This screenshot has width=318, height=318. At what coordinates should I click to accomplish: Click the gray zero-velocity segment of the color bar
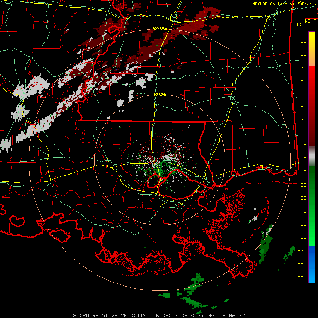312,156
